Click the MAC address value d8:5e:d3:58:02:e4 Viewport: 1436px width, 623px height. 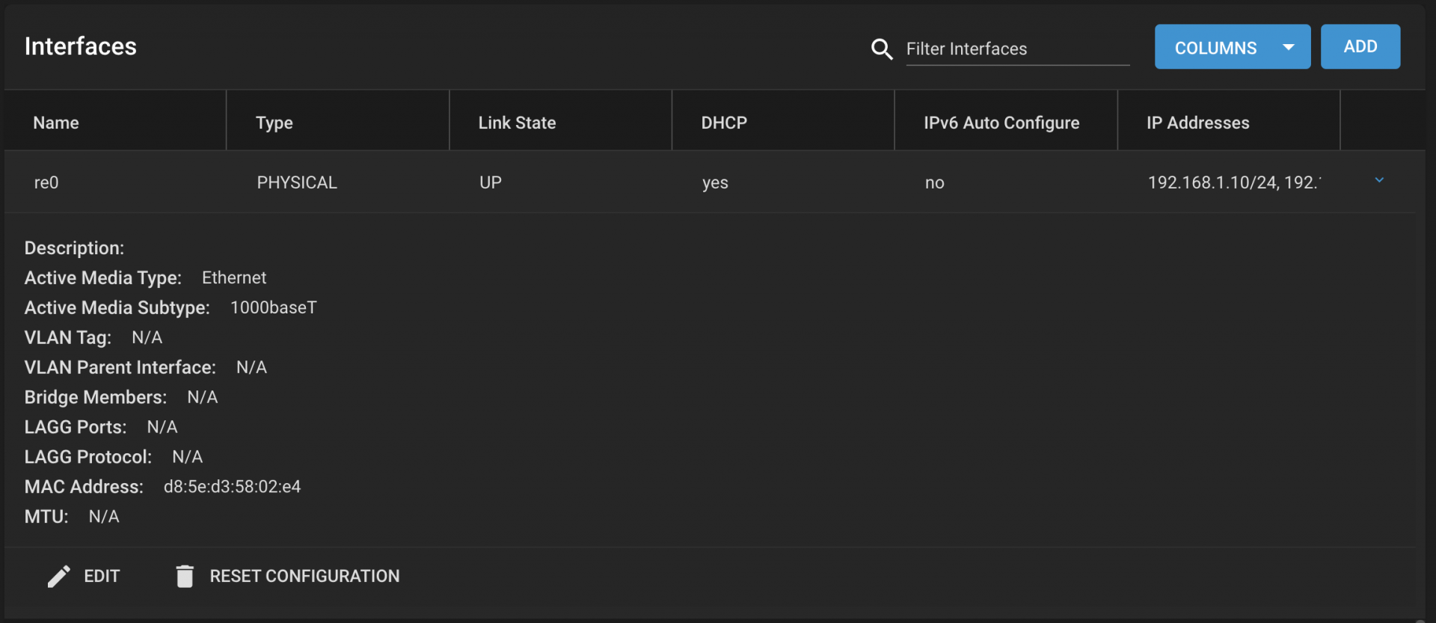pos(232,487)
